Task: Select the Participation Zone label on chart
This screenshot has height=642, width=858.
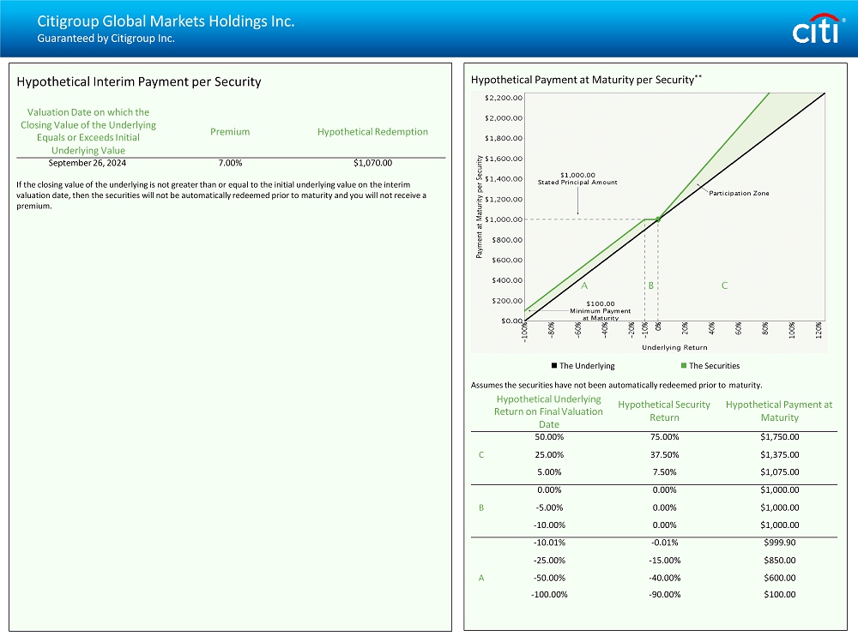Action: pos(739,193)
